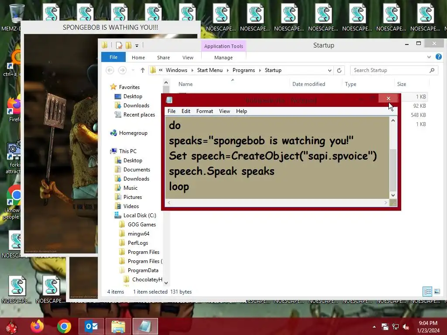The width and height of the screenshot is (447, 335).
Task: Open Outlook from the taskbar
Action: click(91, 326)
